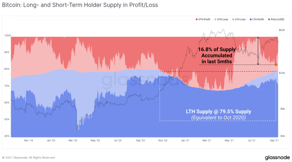Image resolution: width=292 pixels, height=162 pixels.
Task: Click the LTH Profit legend dot
Action: point(251,20)
